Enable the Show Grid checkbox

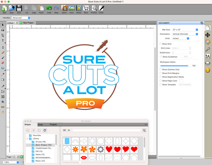click(x=161, y=44)
